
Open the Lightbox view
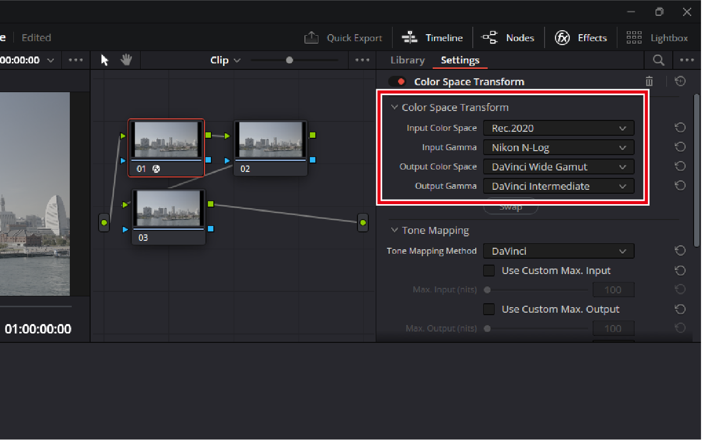[x=657, y=38]
